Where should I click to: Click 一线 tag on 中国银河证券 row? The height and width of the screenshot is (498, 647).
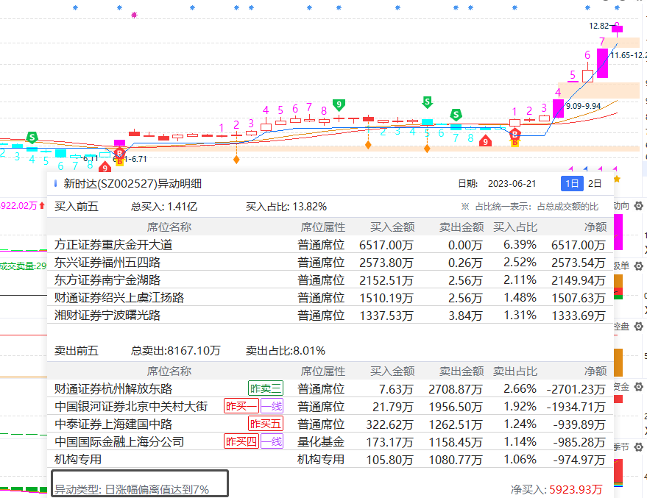[x=272, y=407]
